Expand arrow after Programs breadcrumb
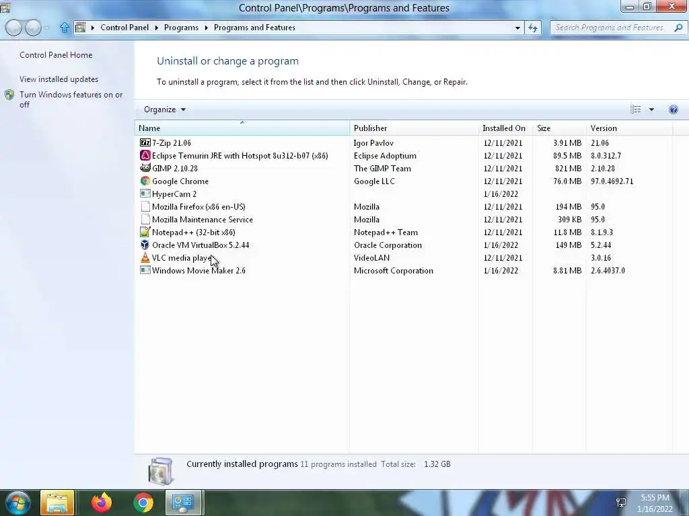This screenshot has height=516, width=689. coord(206,28)
